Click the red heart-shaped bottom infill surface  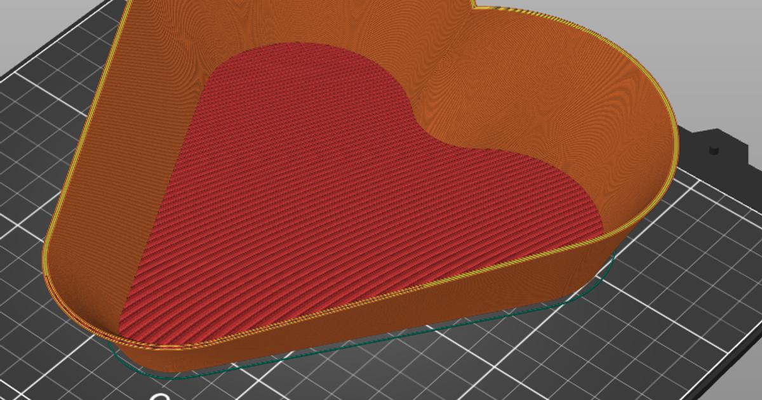[x=356, y=210]
